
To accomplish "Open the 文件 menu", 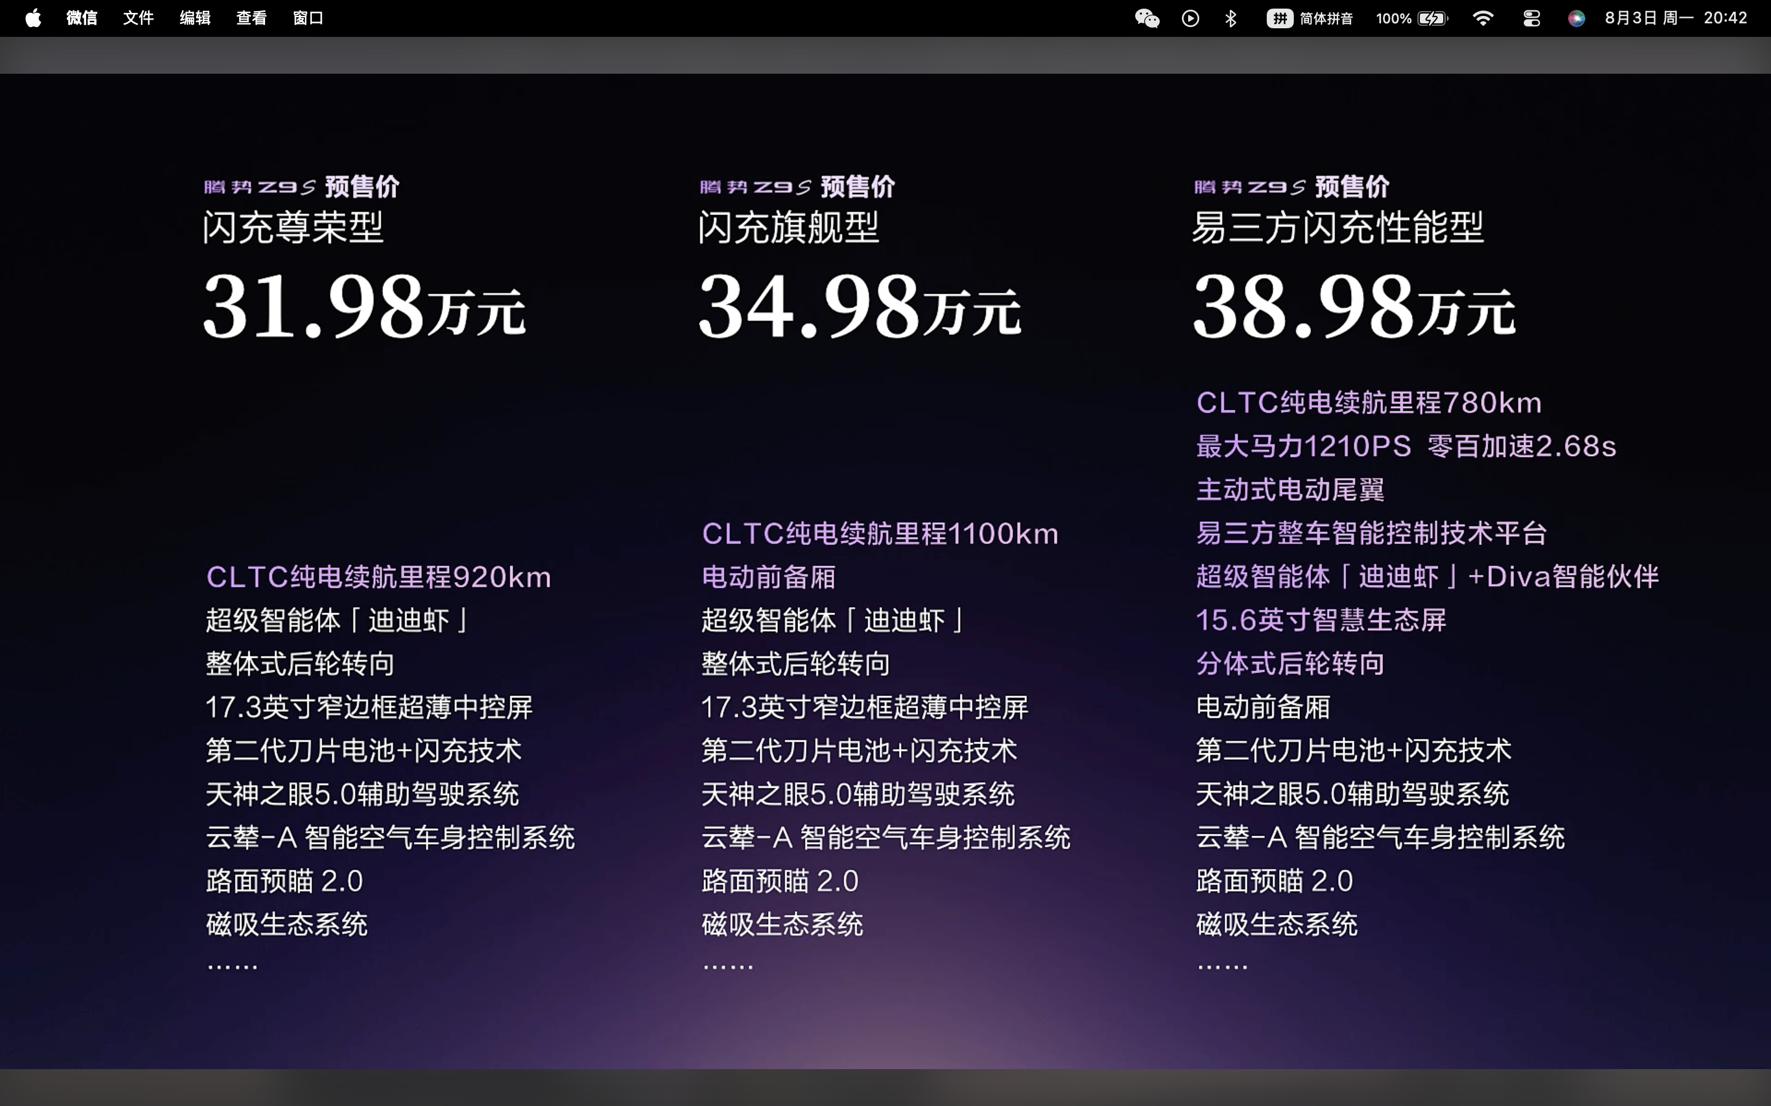I will [138, 18].
